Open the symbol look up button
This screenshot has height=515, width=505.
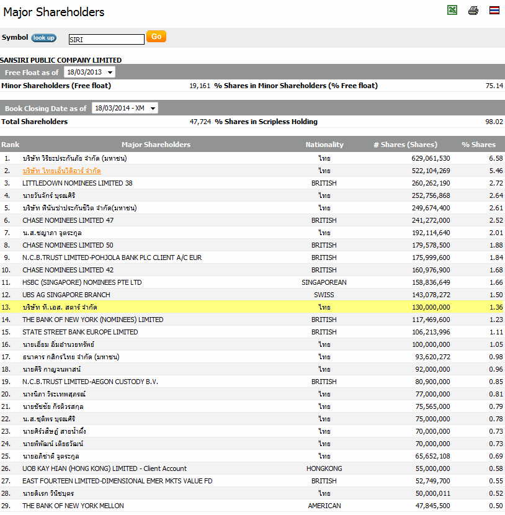point(43,38)
